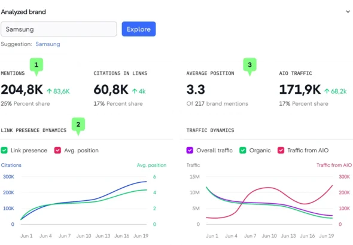Click Of 217 brand mentions text
The height and width of the screenshot is (245, 353).
217,103
